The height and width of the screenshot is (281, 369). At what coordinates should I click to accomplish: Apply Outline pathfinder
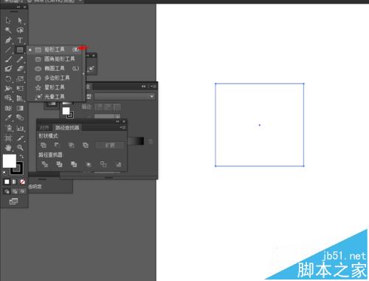click(x=103, y=164)
